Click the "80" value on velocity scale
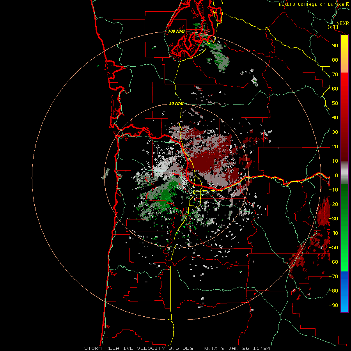 click(335, 60)
